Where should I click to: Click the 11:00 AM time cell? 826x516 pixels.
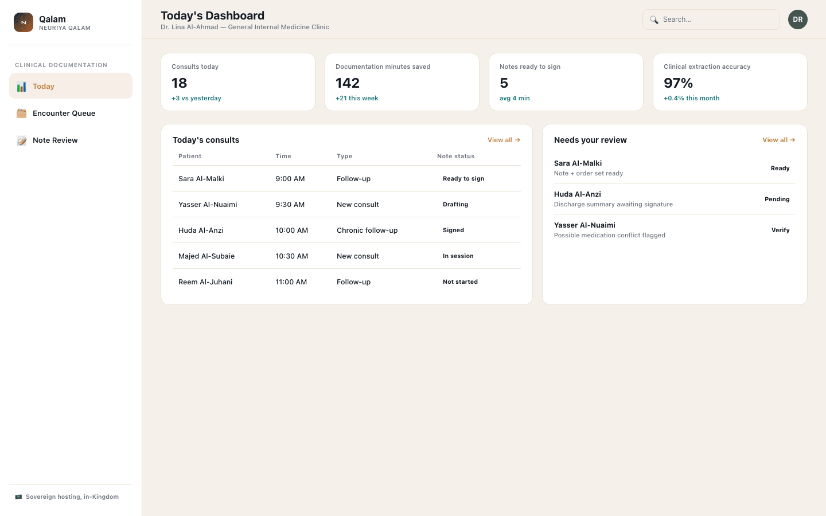coord(291,282)
